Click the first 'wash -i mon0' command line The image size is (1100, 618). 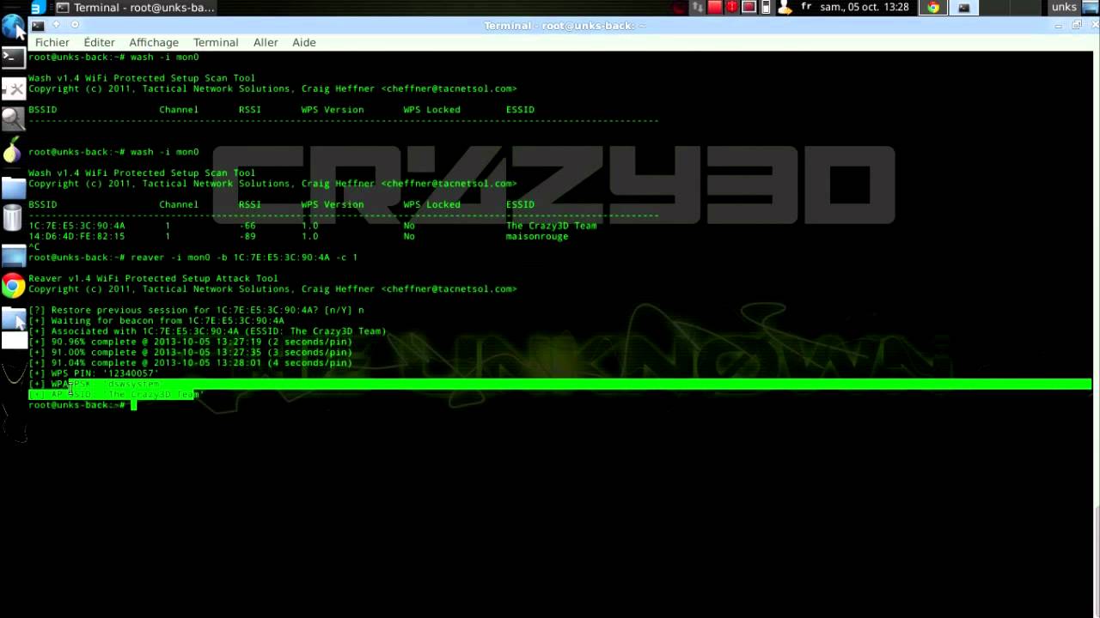coord(113,58)
